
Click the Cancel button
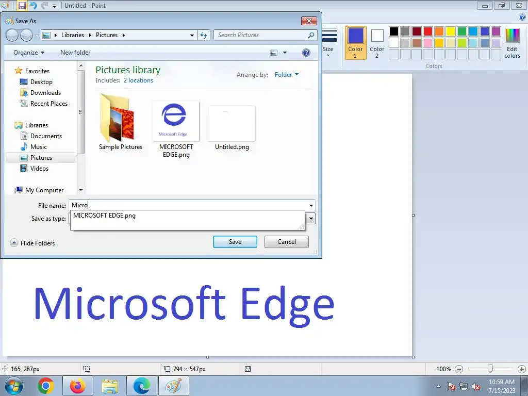pos(287,242)
